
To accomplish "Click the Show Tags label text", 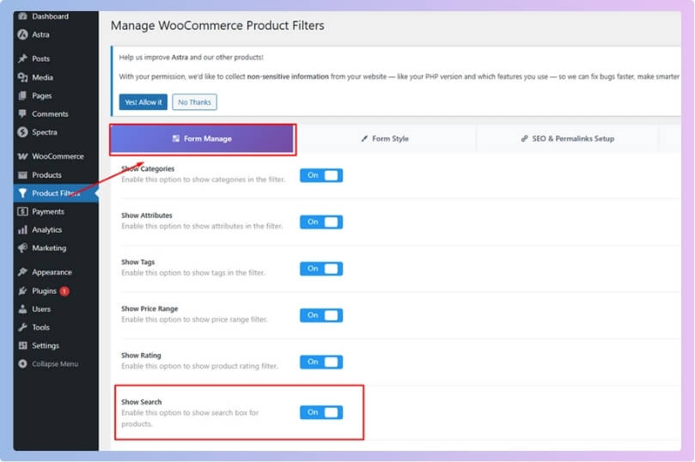I will coord(137,262).
